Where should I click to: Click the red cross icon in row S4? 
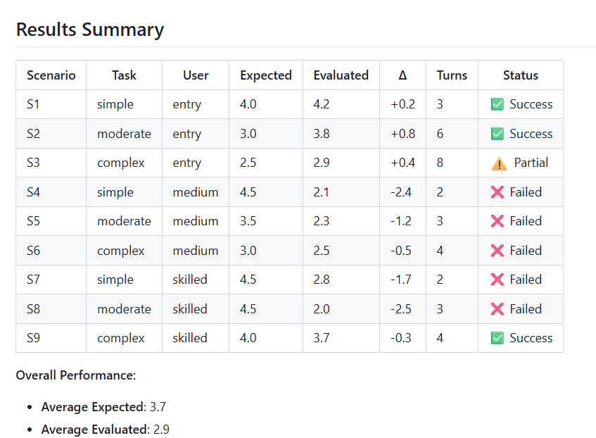pos(497,192)
